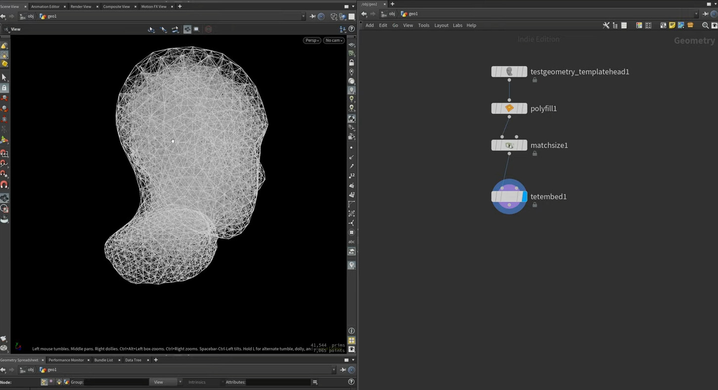Show network nodes in list mode
This screenshot has height=390, width=718.
point(624,25)
